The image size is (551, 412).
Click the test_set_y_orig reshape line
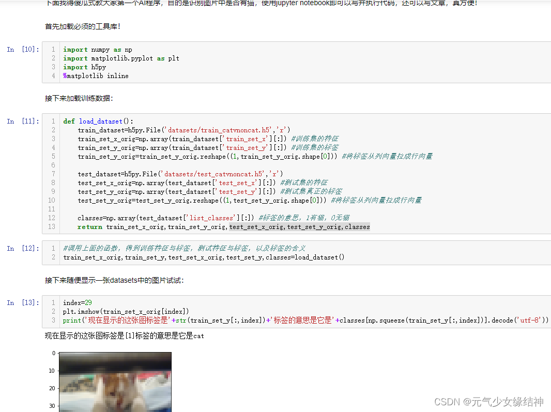tap(250, 201)
